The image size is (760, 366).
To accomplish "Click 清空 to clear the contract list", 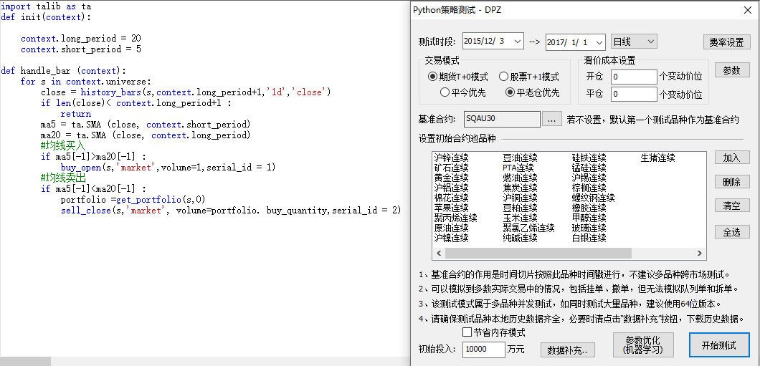I will click(731, 206).
